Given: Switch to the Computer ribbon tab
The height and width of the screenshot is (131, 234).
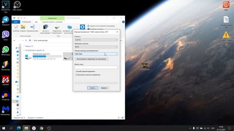Looking at the screenshot, I should point(26,22).
